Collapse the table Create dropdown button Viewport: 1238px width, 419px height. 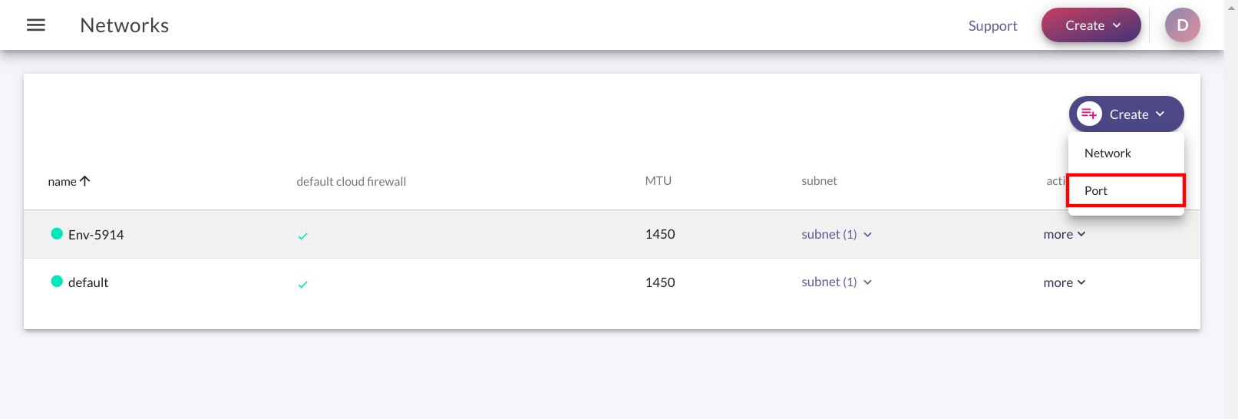tap(1126, 114)
